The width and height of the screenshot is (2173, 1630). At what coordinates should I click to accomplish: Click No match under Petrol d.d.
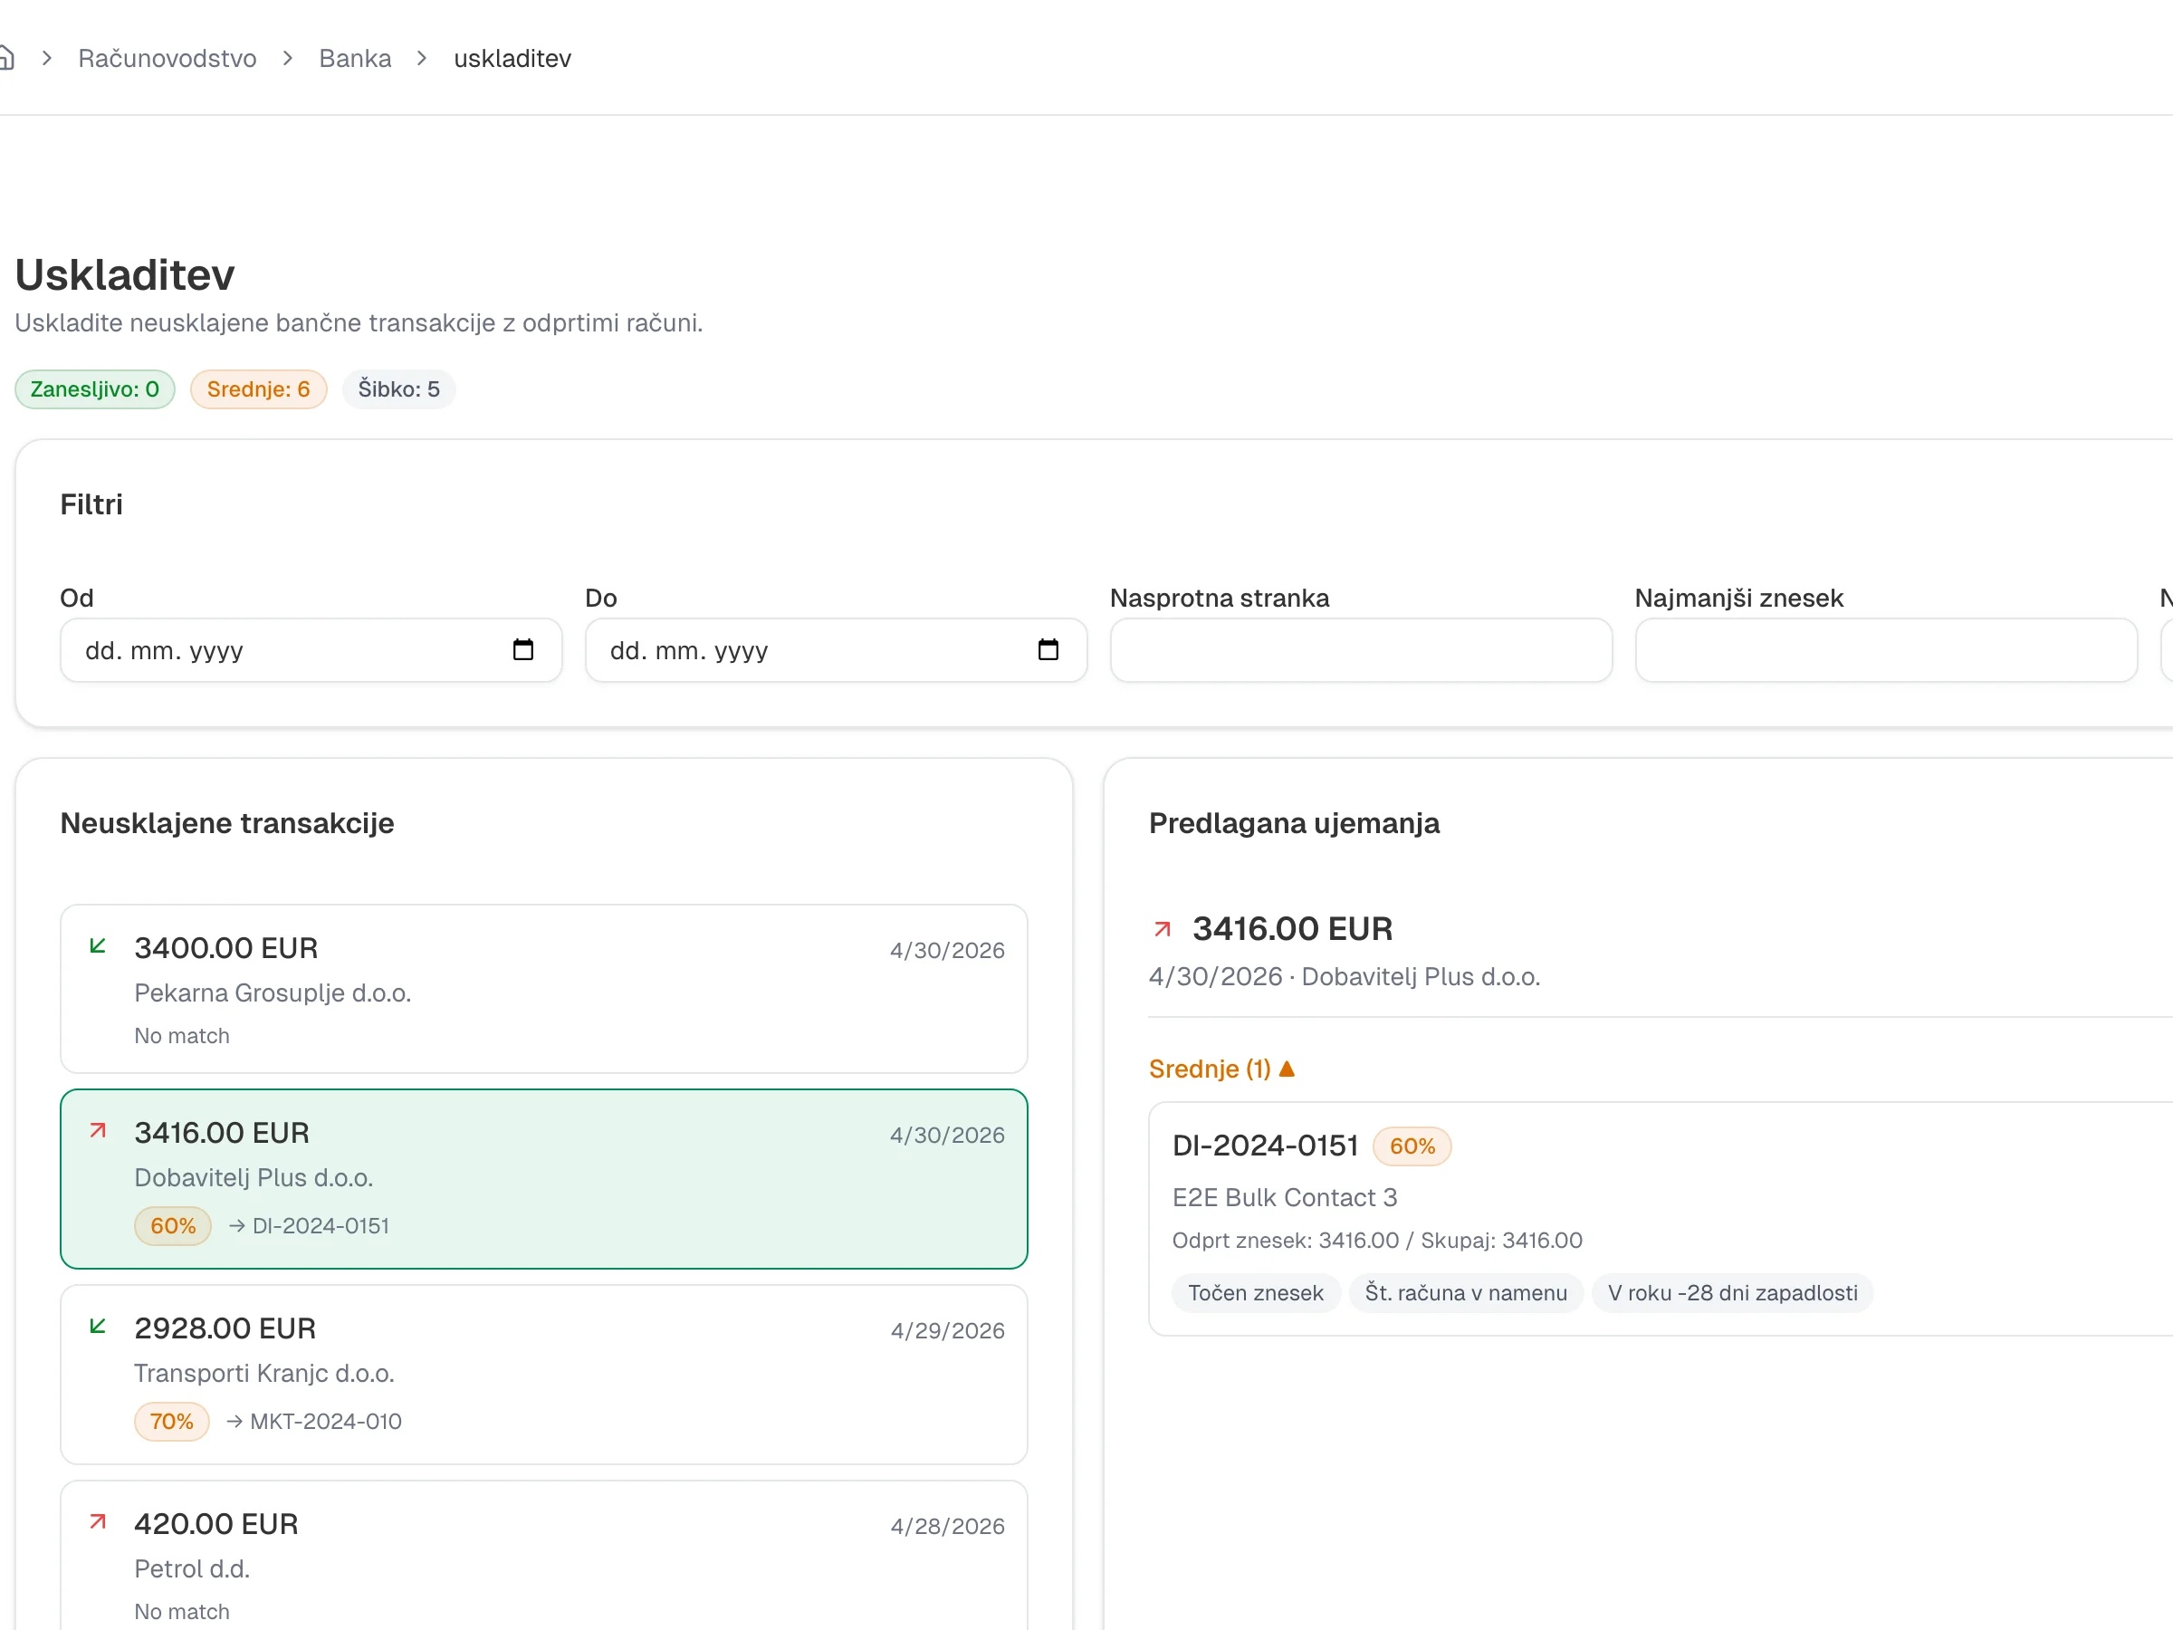pos(182,1611)
